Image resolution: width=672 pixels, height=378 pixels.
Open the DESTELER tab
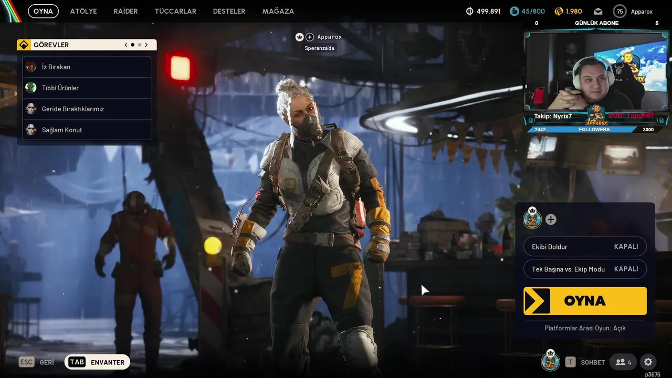(x=229, y=11)
